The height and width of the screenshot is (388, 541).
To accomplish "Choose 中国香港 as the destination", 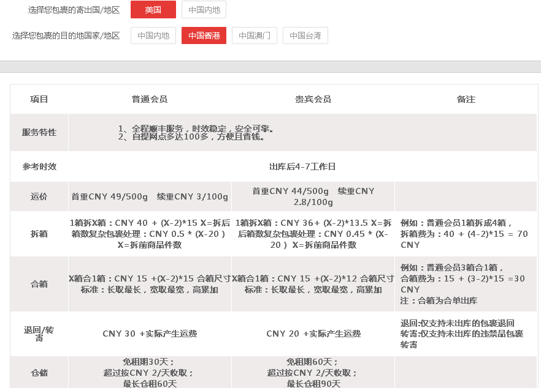I will 204,35.
